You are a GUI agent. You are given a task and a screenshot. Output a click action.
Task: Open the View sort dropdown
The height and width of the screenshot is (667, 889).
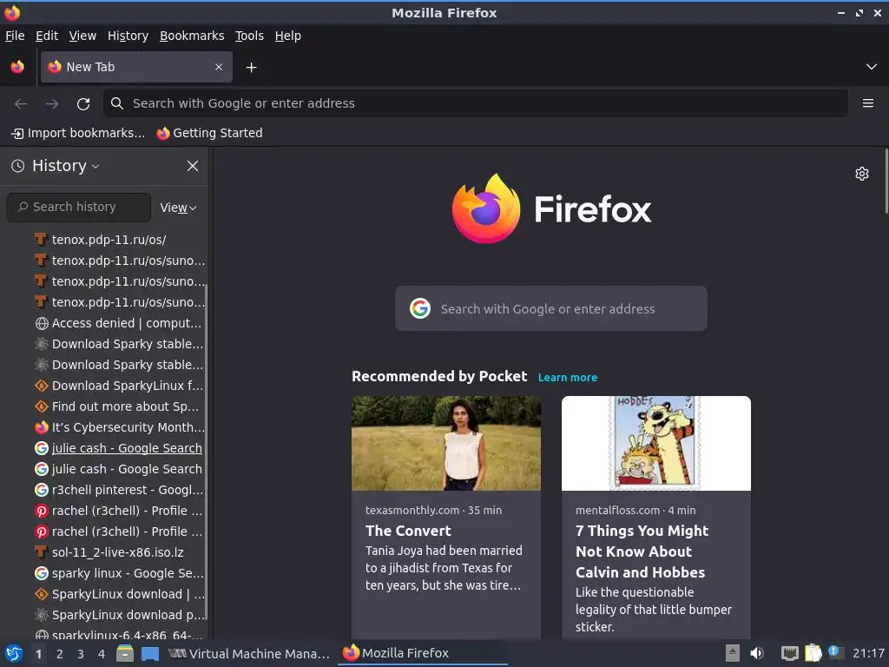point(178,208)
